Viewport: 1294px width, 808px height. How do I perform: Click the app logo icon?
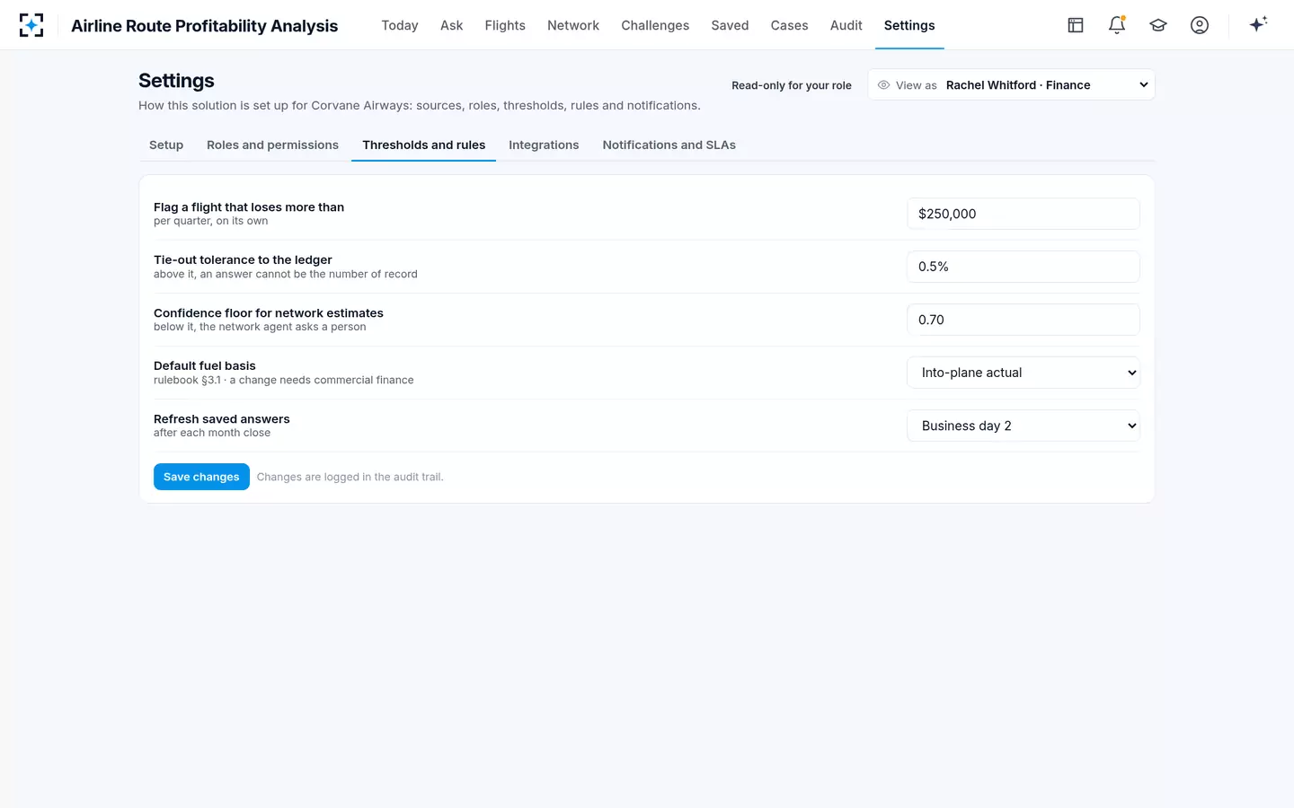(x=31, y=25)
